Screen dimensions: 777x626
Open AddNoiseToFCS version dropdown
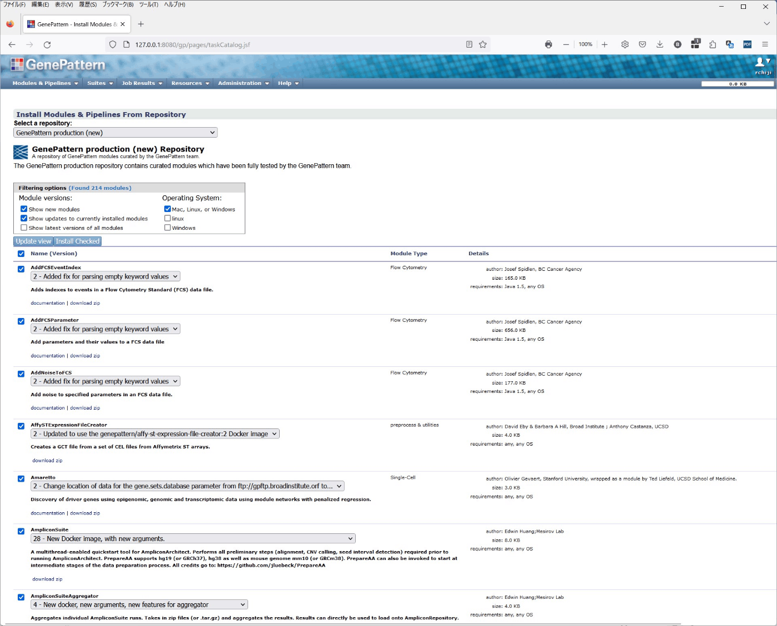(x=105, y=381)
